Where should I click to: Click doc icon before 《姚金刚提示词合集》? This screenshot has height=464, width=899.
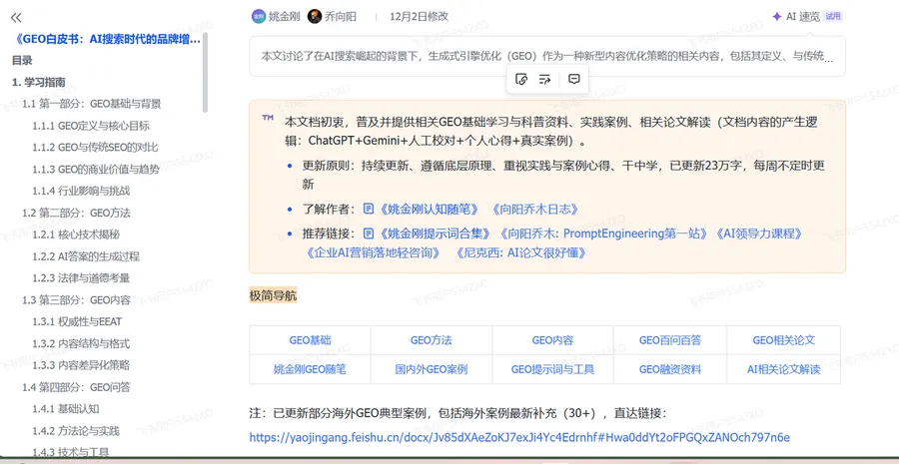370,233
